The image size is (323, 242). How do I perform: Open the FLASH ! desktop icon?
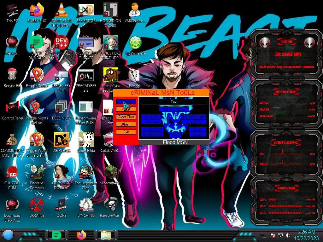pos(135,78)
